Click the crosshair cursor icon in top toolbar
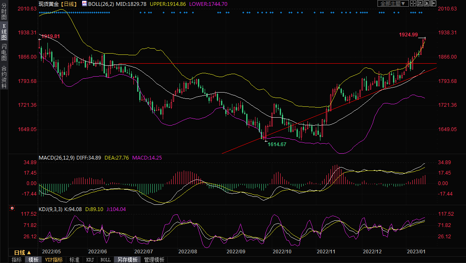Image resolution: width=466 pixels, height=263 pixels. tap(413, 3)
